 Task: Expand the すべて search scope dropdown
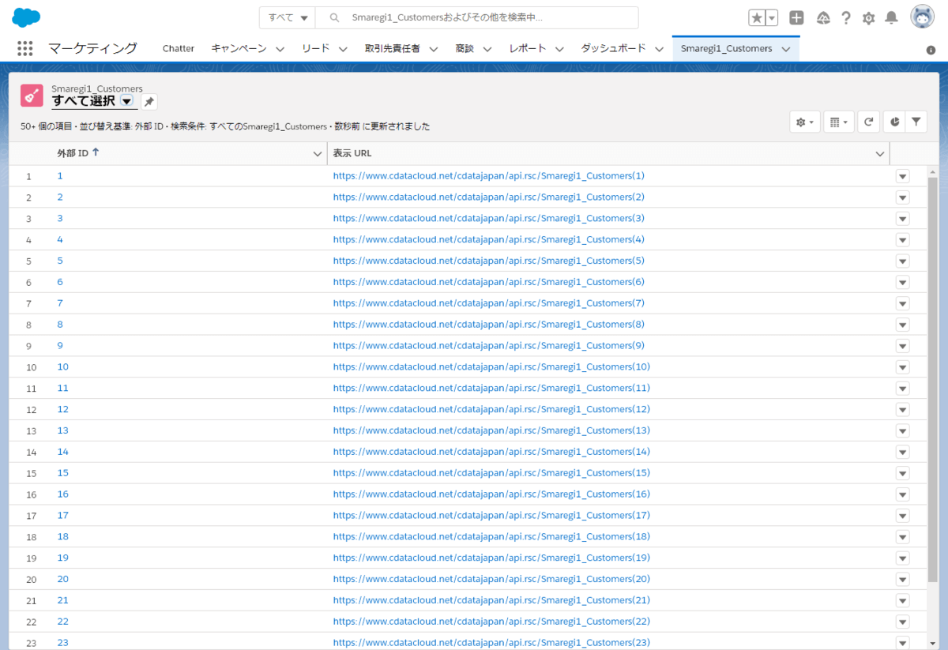(x=288, y=17)
